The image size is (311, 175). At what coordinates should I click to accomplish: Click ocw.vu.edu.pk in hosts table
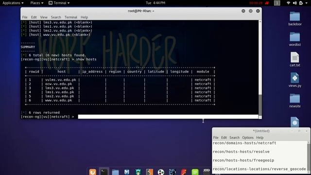(58, 84)
